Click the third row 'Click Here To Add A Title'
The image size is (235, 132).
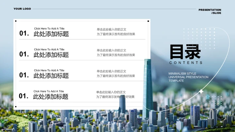pos(49,70)
